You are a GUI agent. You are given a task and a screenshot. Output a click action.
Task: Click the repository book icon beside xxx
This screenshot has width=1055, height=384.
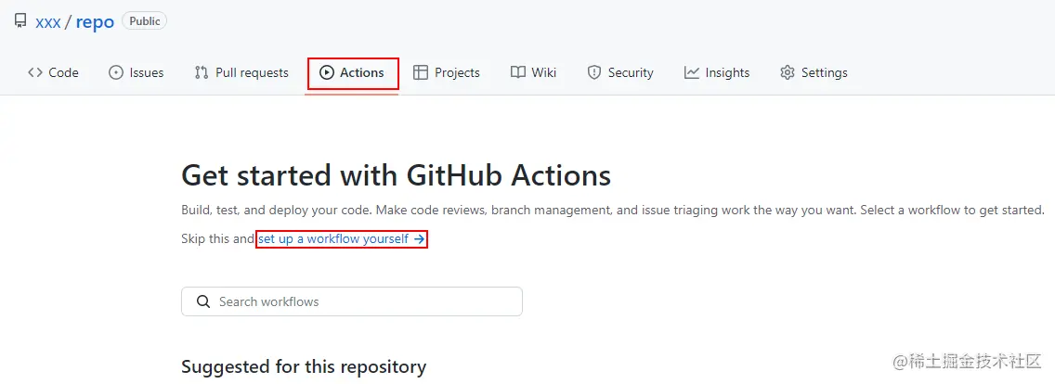coord(20,20)
